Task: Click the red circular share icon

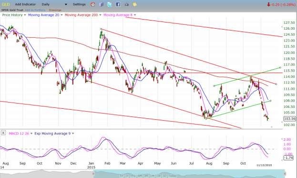Action: pos(92,4)
